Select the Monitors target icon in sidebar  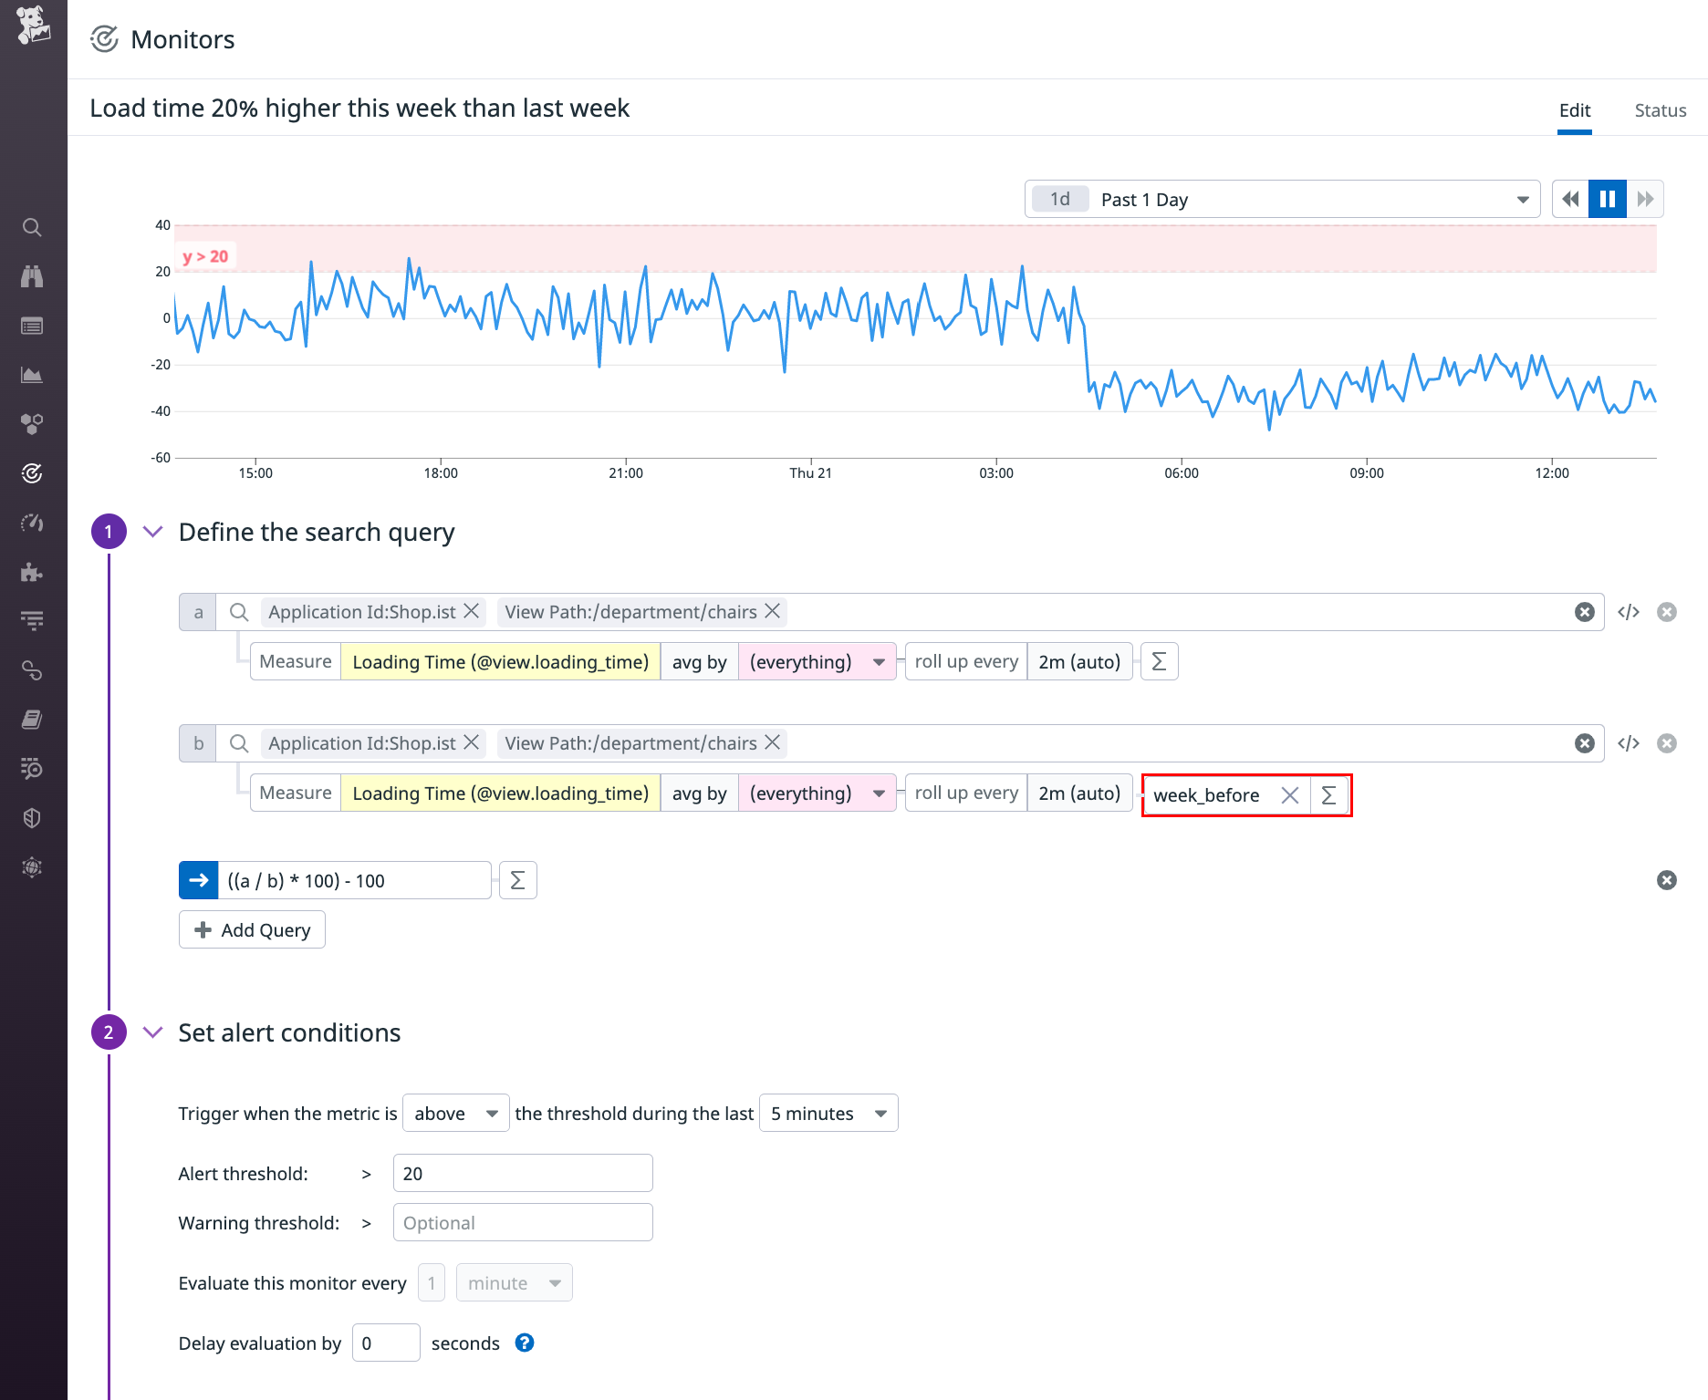pyautogui.click(x=32, y=472)
